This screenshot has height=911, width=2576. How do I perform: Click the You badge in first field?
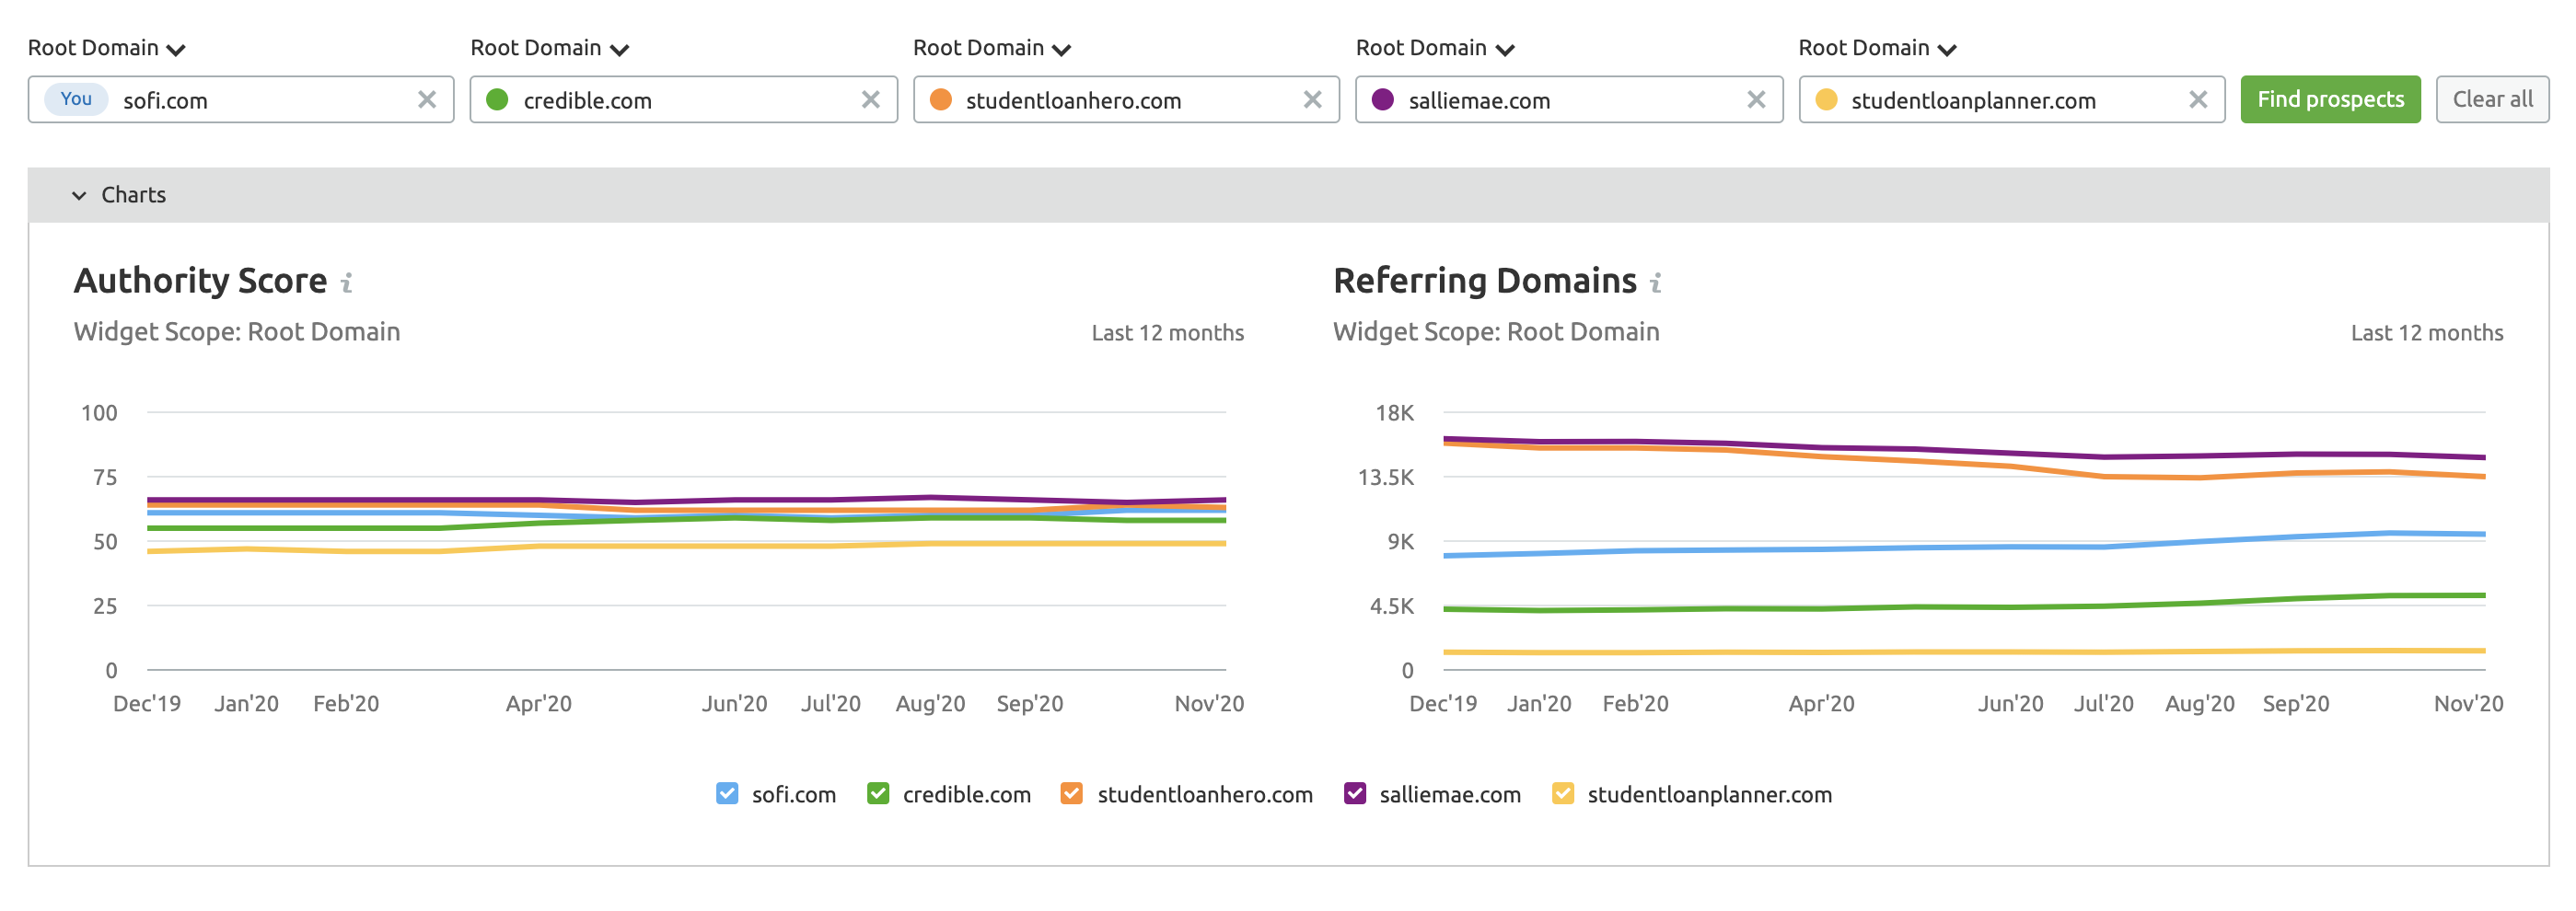[x=76, y=100]
